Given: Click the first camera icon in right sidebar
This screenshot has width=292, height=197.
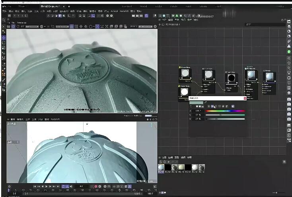Looking at the screenshot, I should pos(288,99).
